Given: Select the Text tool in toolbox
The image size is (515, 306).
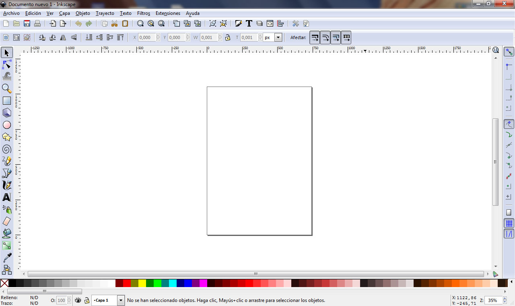Looking at the screenshot, I should coord(7,197).
